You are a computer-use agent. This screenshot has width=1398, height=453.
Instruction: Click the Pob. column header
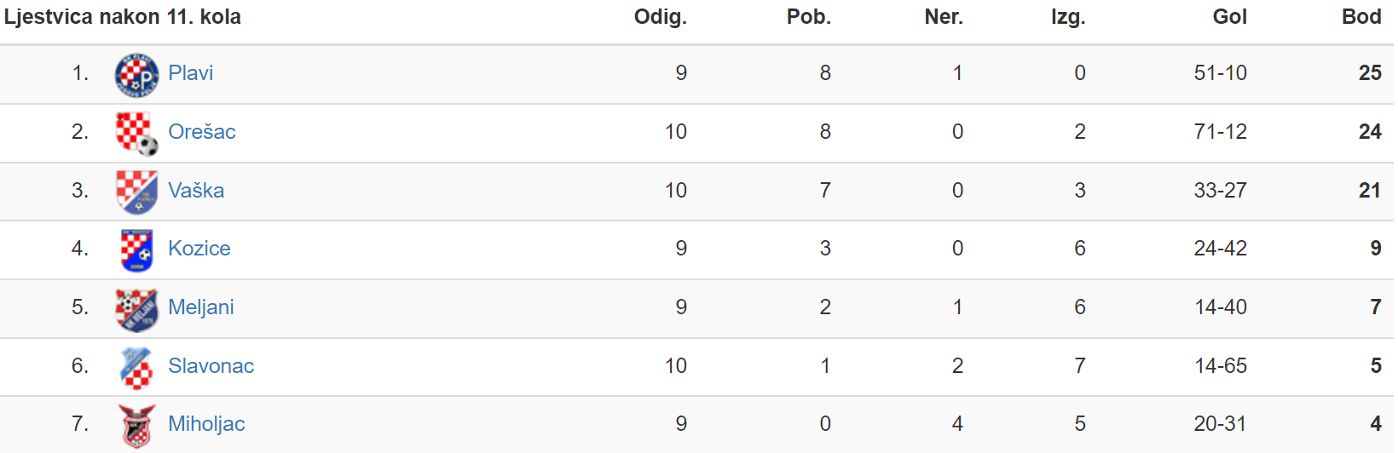[x=808, y=17]
